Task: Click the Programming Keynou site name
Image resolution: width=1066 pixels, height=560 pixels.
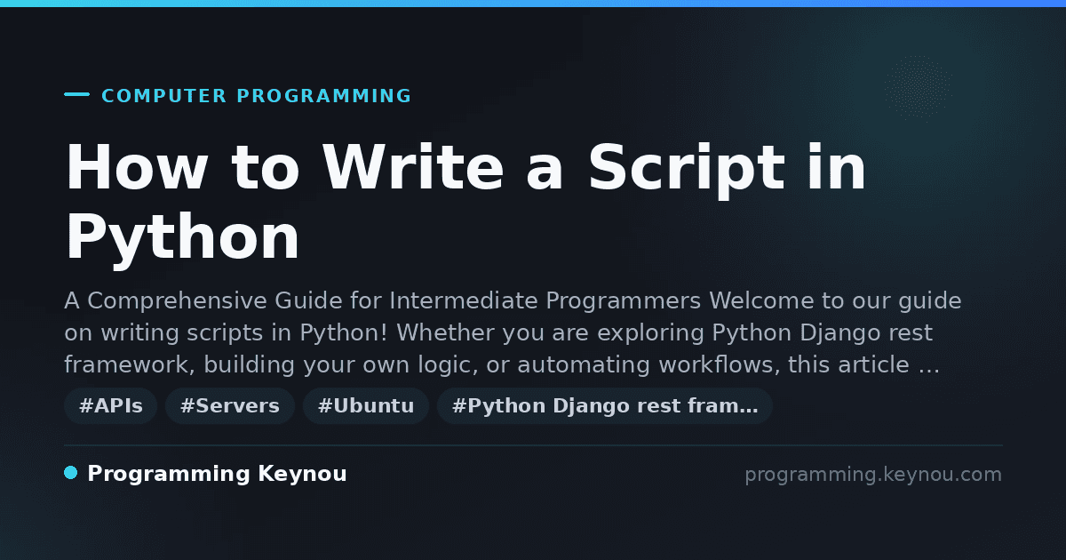Action: 217,474
